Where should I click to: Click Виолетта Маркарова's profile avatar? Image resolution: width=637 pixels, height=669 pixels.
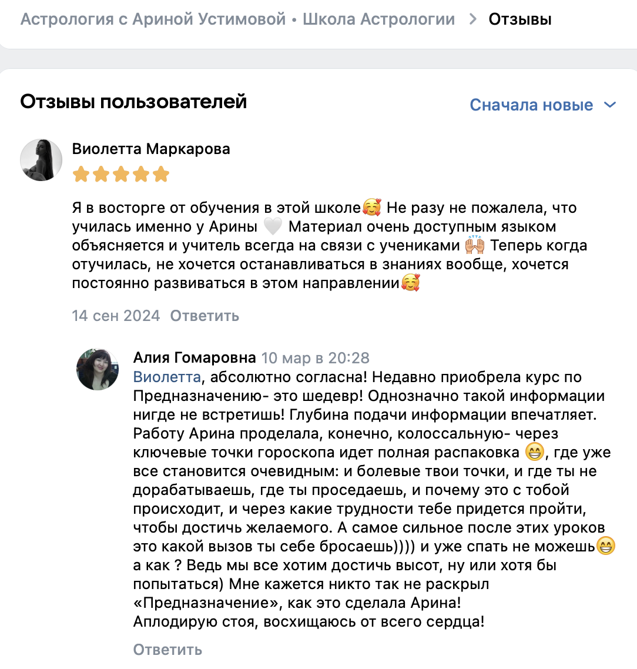(x=41, y=160)
